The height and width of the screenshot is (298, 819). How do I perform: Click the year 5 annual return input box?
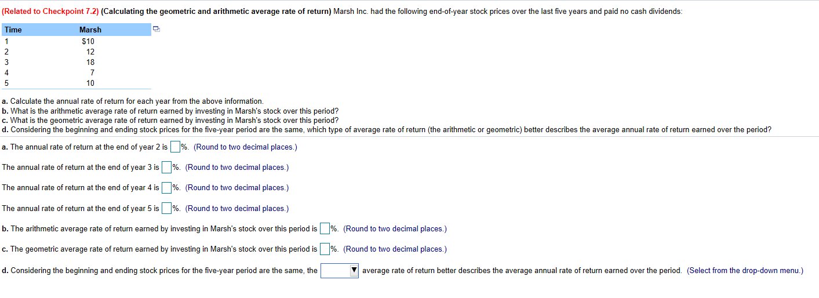point(167,209)
